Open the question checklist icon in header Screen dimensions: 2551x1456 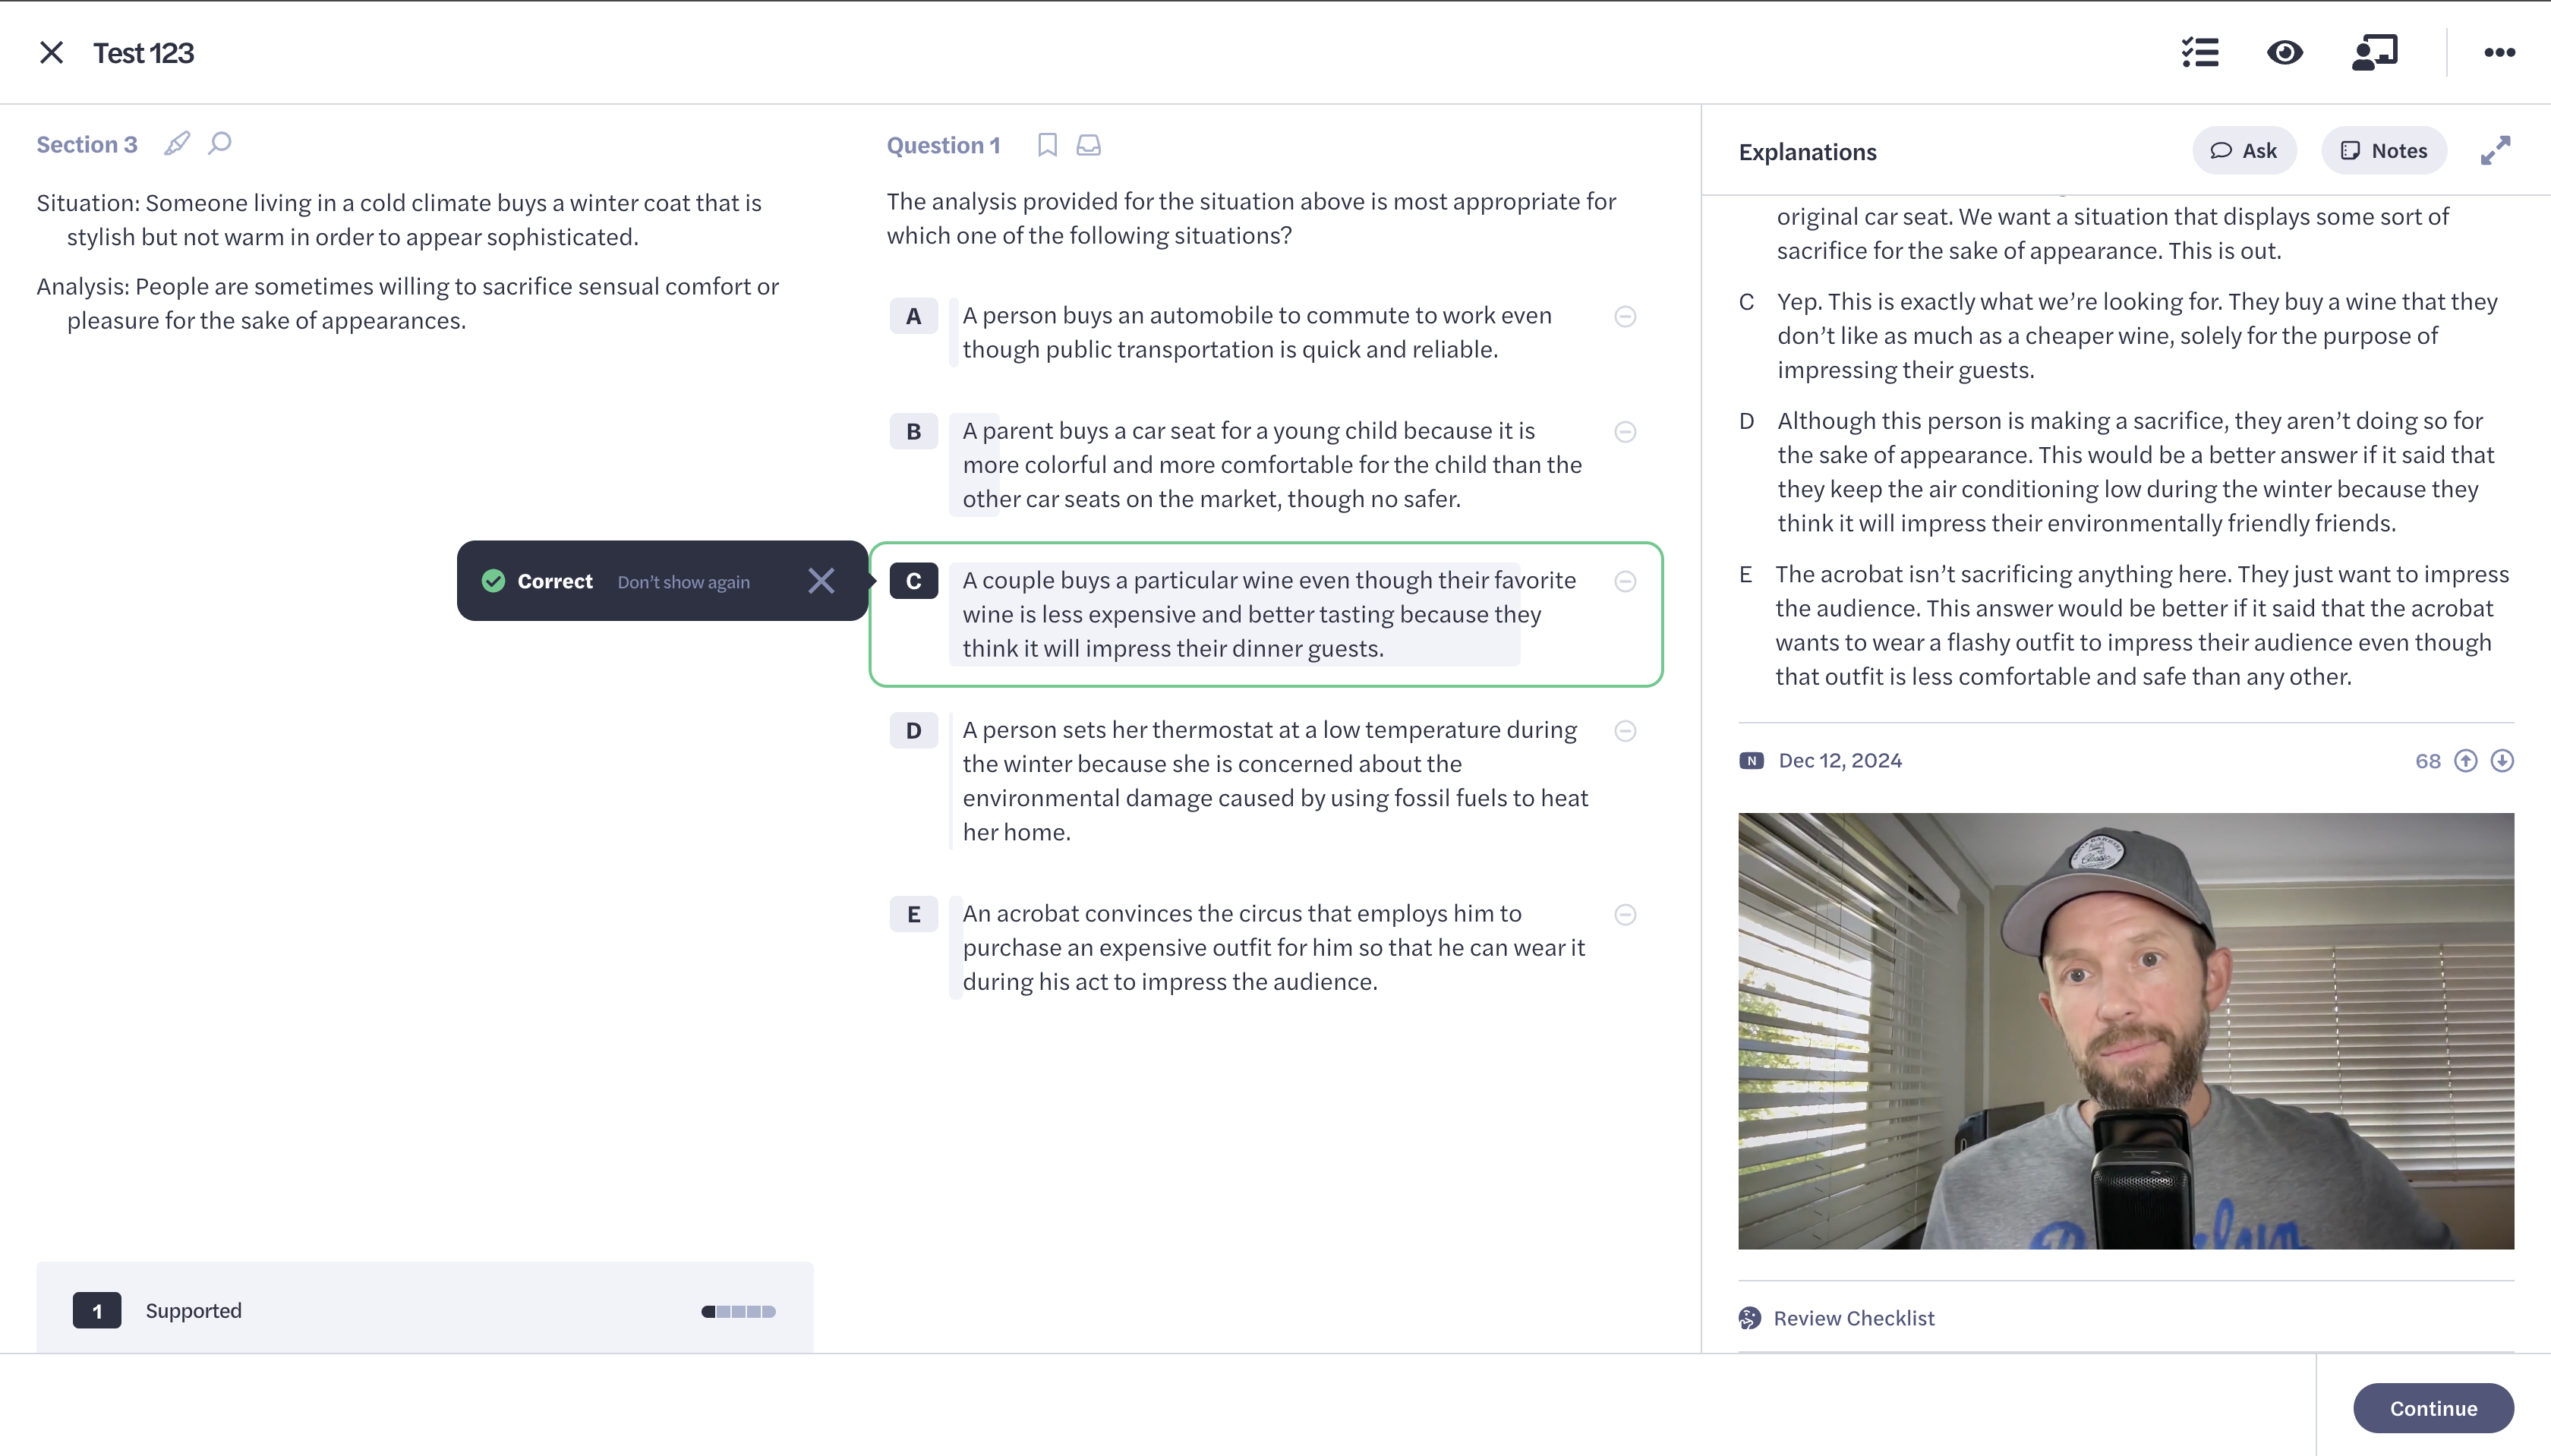pos(2200,52)
